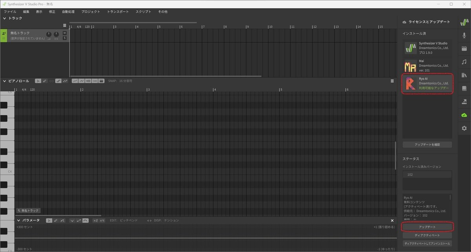Open the settings gear in the right sidebar
The width and height of the screenshot is (471, 252).
click(464, 128)
